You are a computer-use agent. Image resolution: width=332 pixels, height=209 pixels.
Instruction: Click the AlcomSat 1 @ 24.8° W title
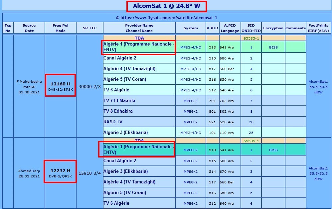[x=166, y=6]
